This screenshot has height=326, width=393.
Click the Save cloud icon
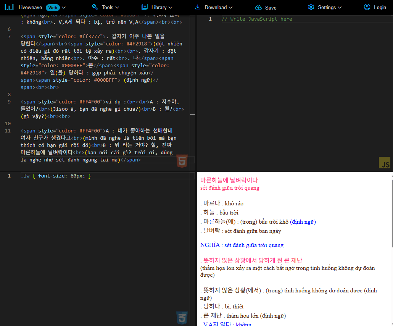click(x=258, y=8)
